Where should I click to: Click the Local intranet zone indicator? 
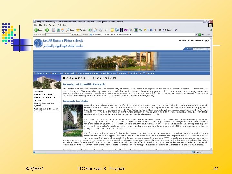point(198,152)
